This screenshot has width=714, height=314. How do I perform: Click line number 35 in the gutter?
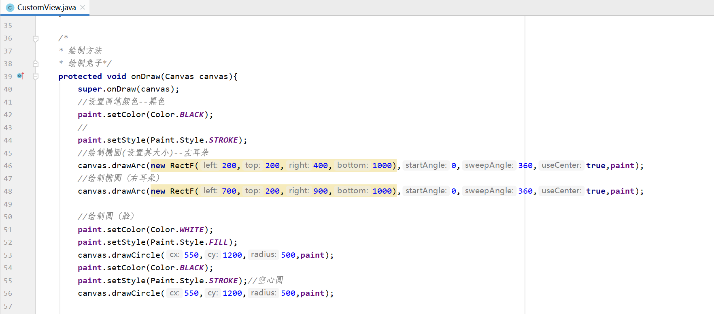point(8,26)
